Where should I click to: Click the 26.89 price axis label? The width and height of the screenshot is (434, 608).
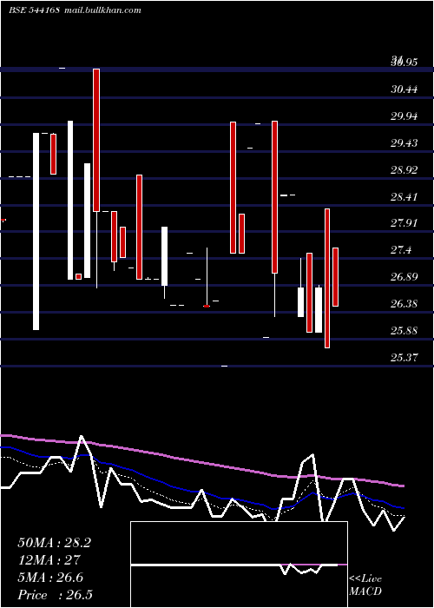(404, 277)
